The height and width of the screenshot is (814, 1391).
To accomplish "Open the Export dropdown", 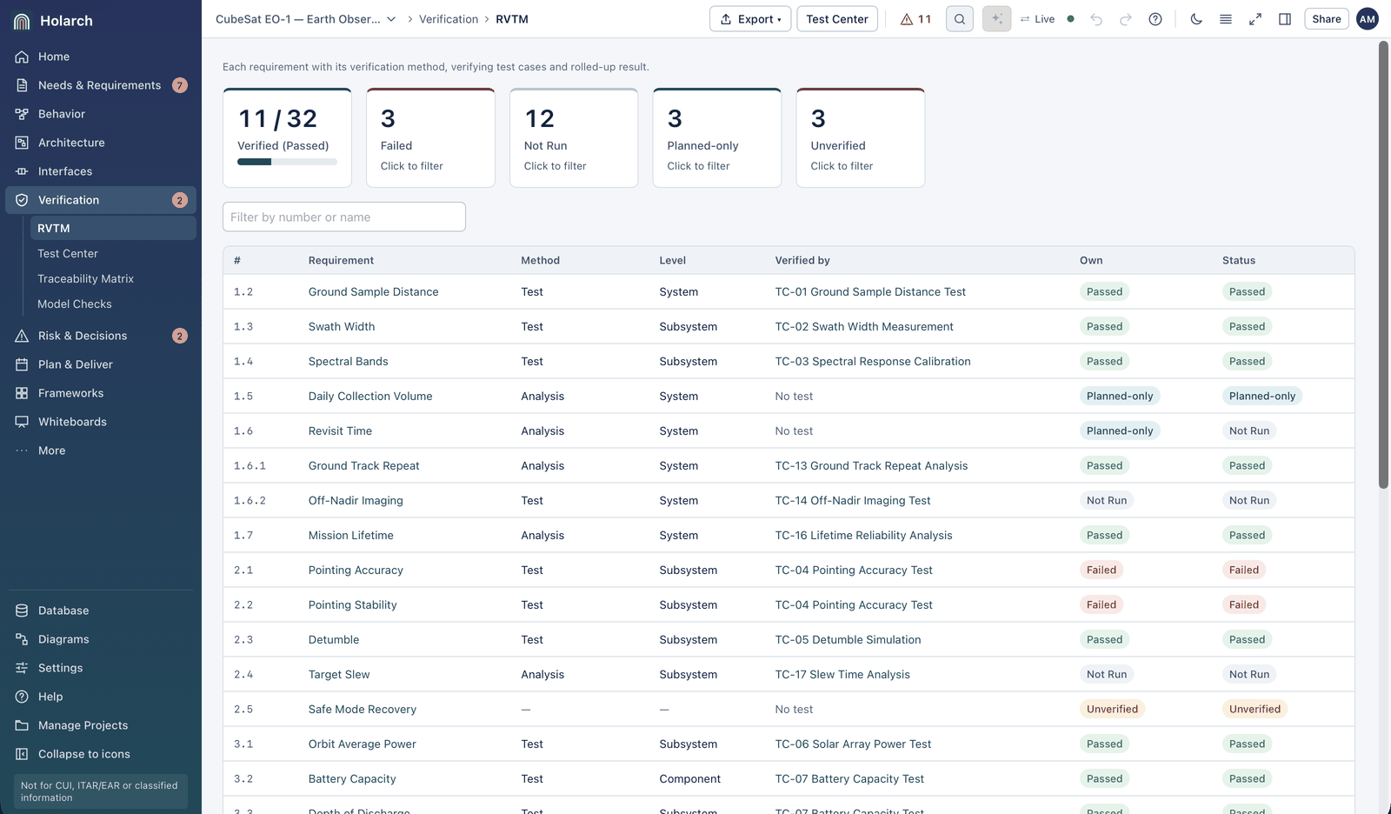I will tap(750, 19).
